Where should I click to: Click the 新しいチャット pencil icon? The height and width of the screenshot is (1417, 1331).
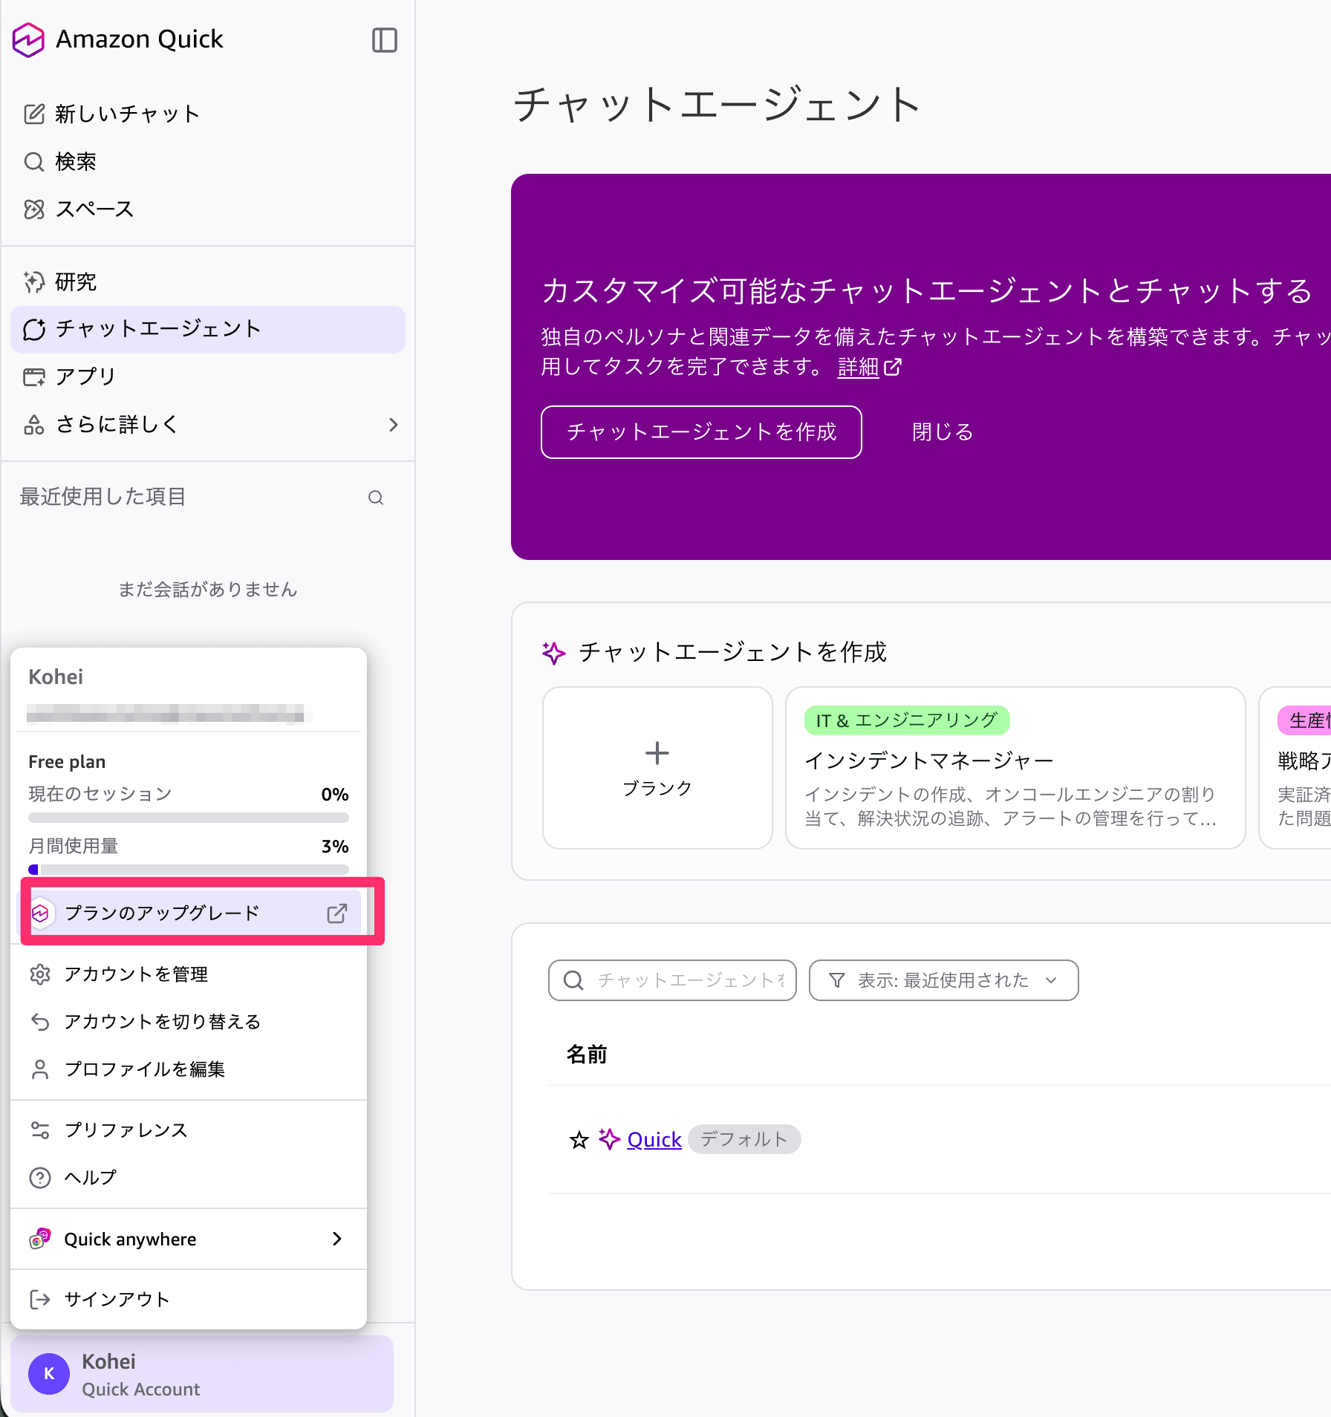coord(34,114)
